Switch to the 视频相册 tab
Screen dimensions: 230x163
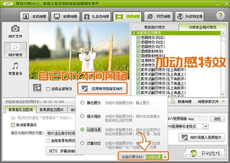[x=127, y=17]
